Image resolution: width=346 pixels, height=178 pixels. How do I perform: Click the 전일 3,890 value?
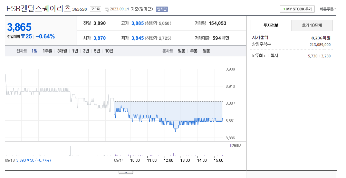click(x=99, y=23)
